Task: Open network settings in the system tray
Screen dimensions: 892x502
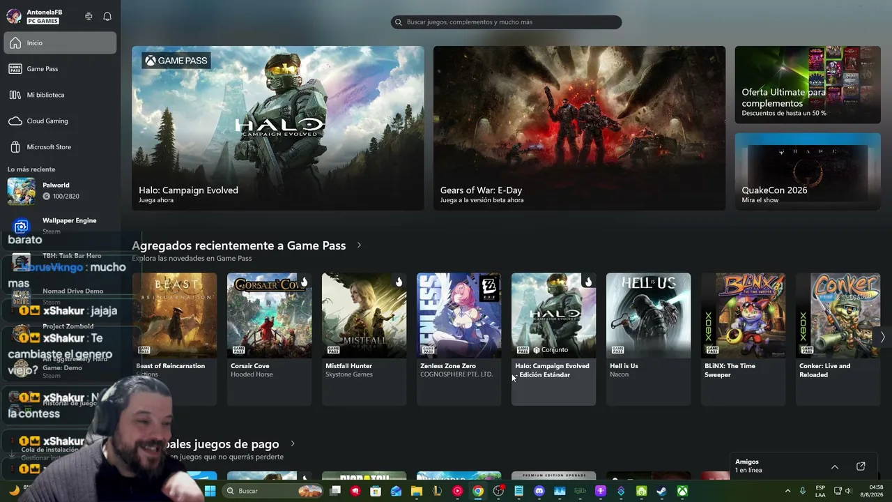Action: (838, 491)
